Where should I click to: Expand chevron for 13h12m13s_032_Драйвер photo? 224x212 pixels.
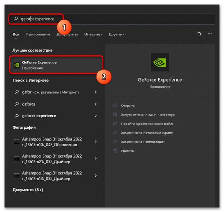[x=96, y=176]
